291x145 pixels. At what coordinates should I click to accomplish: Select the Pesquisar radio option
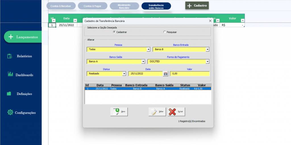pyautogui.click(x=165, y=32)
